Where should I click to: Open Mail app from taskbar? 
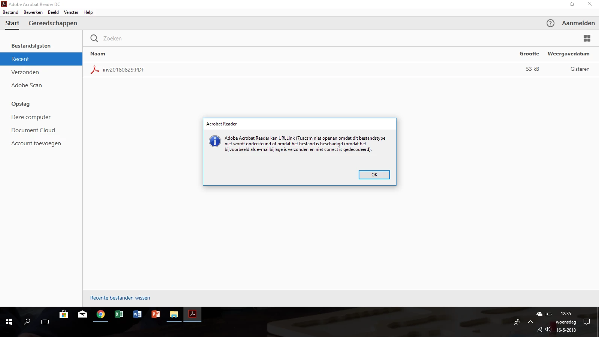point(82,314)
